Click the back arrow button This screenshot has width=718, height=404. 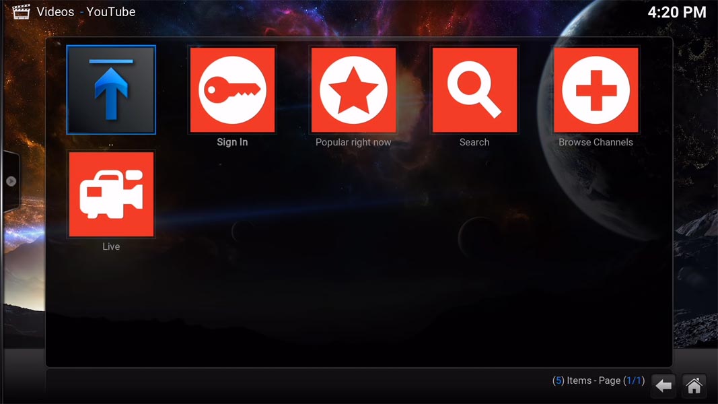coord(663,385)
